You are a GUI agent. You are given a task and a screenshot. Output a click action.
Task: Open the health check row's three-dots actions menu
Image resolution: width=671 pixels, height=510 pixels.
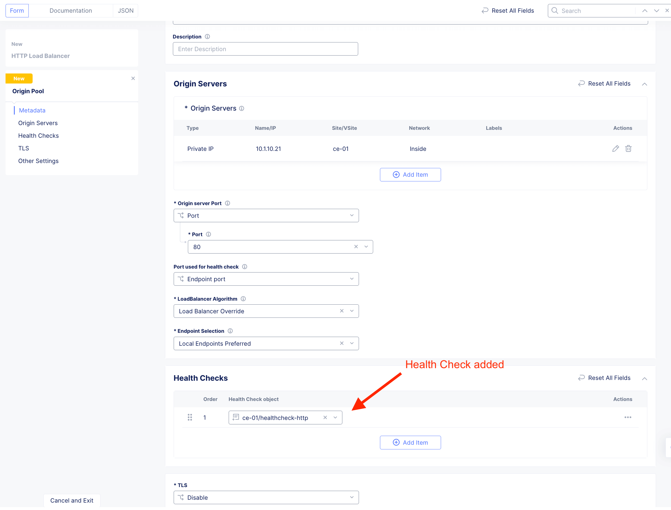[627, 417]
